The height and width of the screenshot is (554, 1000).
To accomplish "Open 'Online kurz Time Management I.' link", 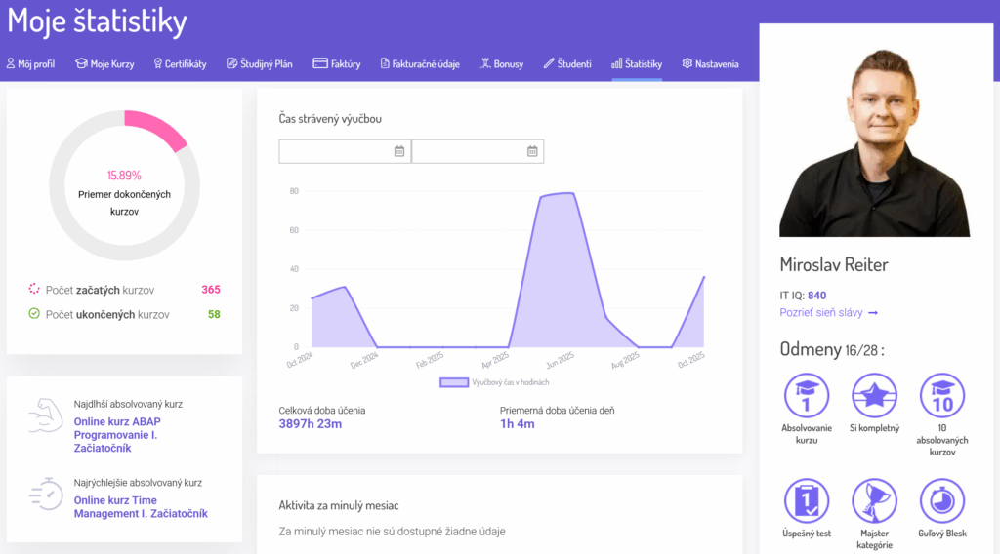I will coord(141,507).
